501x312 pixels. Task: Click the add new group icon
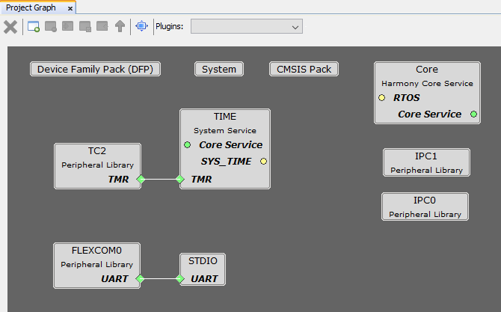click(x=34, y=27)
